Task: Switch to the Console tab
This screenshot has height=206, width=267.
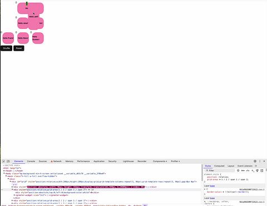Action: [x=31, y=161]
